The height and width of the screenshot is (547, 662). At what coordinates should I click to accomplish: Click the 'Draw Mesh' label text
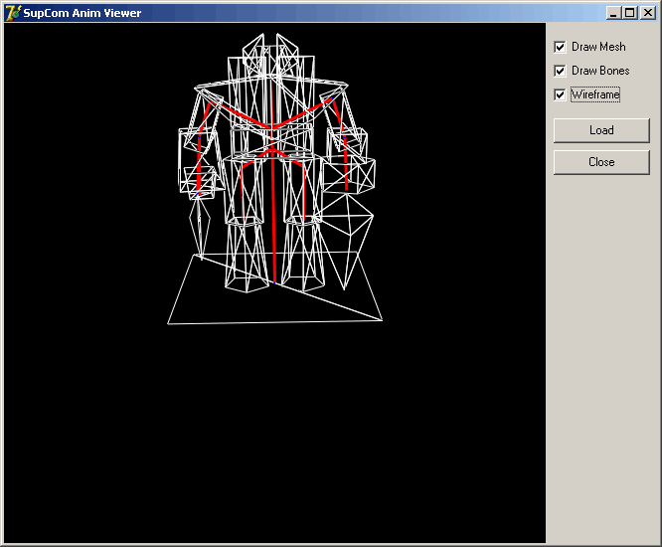coord(598,47)
